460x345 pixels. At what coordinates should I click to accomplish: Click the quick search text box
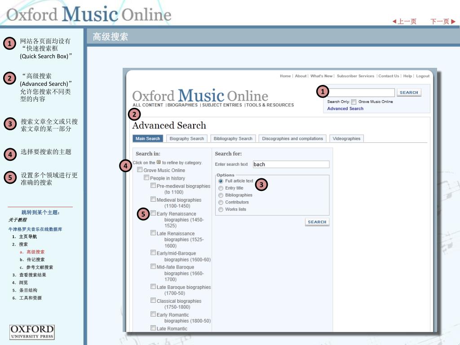point(362,93)
